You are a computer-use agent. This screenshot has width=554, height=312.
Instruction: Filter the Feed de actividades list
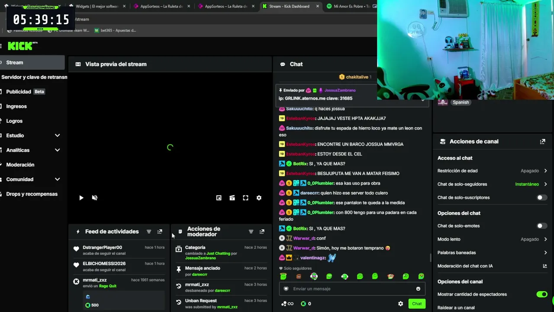point(149,232)
